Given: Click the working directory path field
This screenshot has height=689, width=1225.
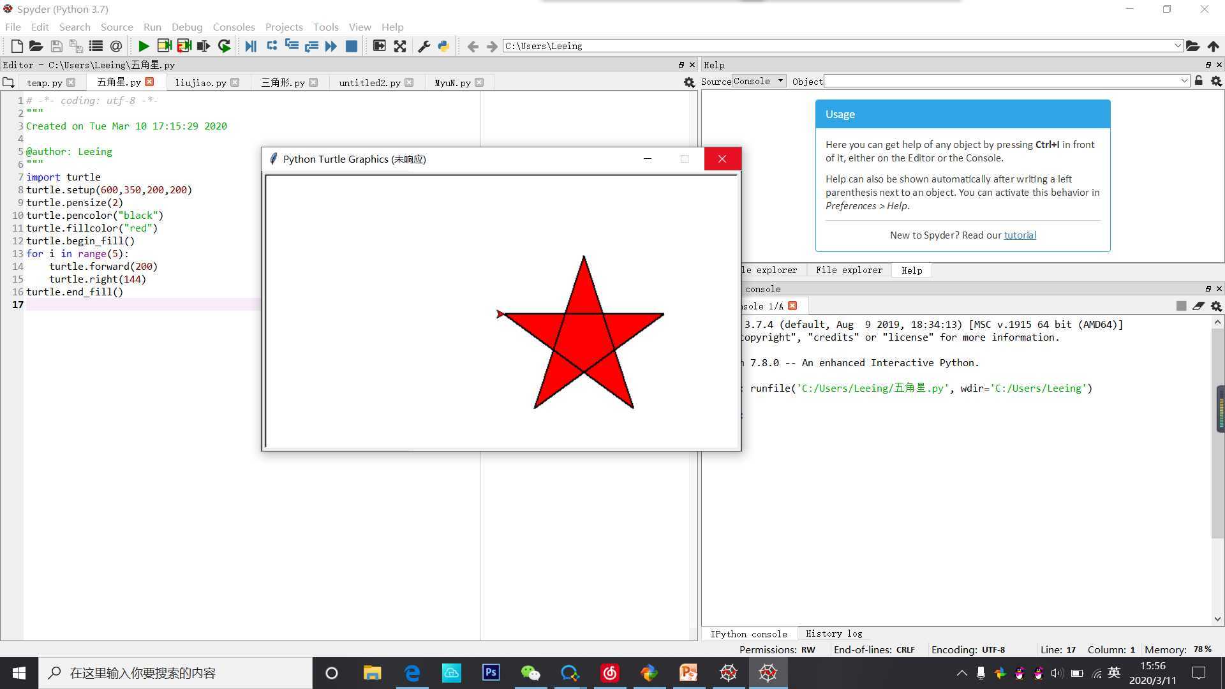Looking at the screenshot, I should point(838,46).
